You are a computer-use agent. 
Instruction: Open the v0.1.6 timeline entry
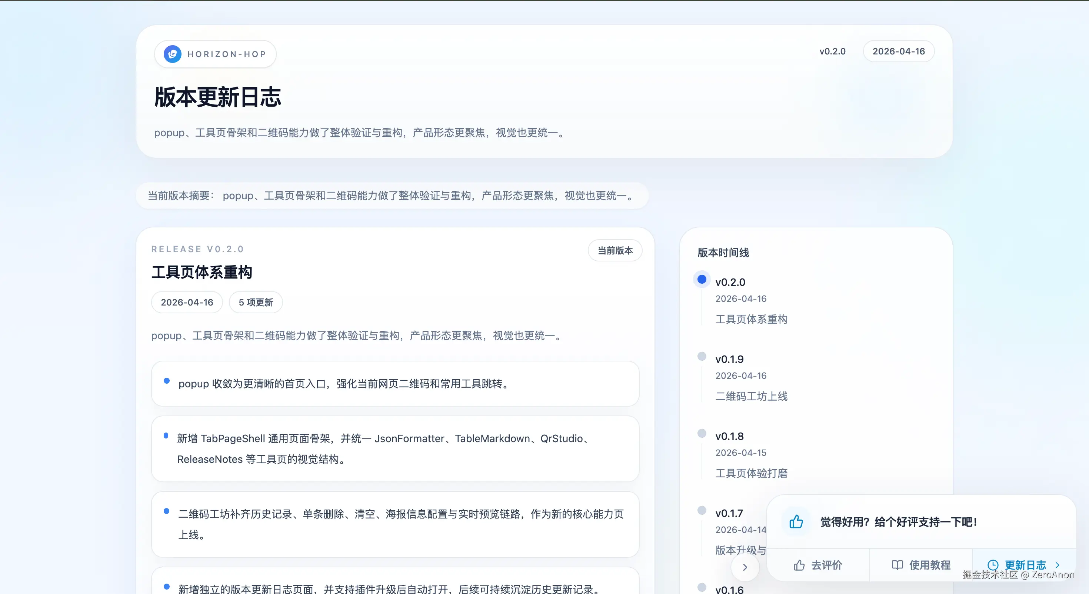click(729, 589)
